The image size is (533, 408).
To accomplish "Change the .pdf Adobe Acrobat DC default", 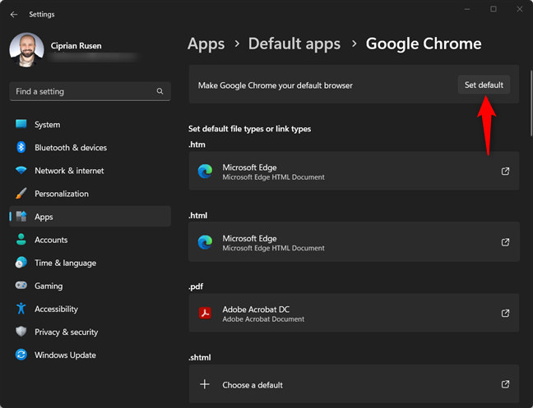I will tap(354, 313).
